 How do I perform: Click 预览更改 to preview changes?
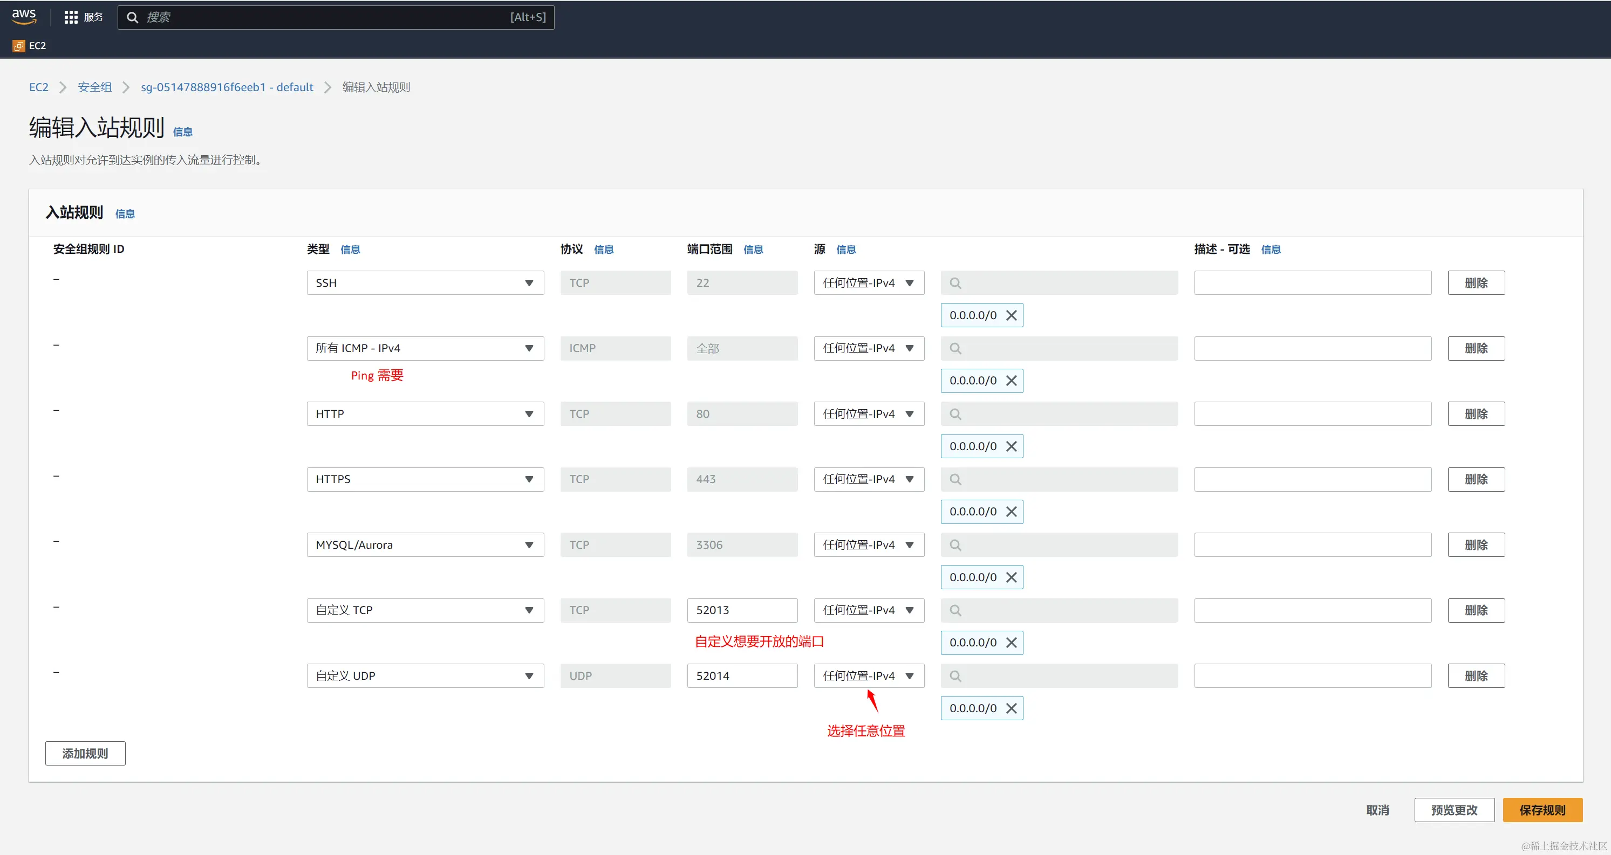[1453, 810]
